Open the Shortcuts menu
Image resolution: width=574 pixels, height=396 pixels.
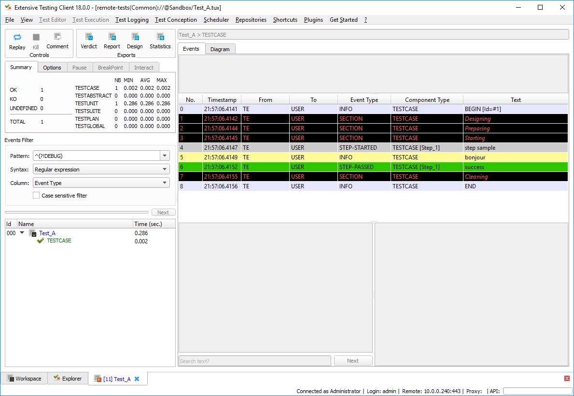pyautogui.click(x=285, y=20)
